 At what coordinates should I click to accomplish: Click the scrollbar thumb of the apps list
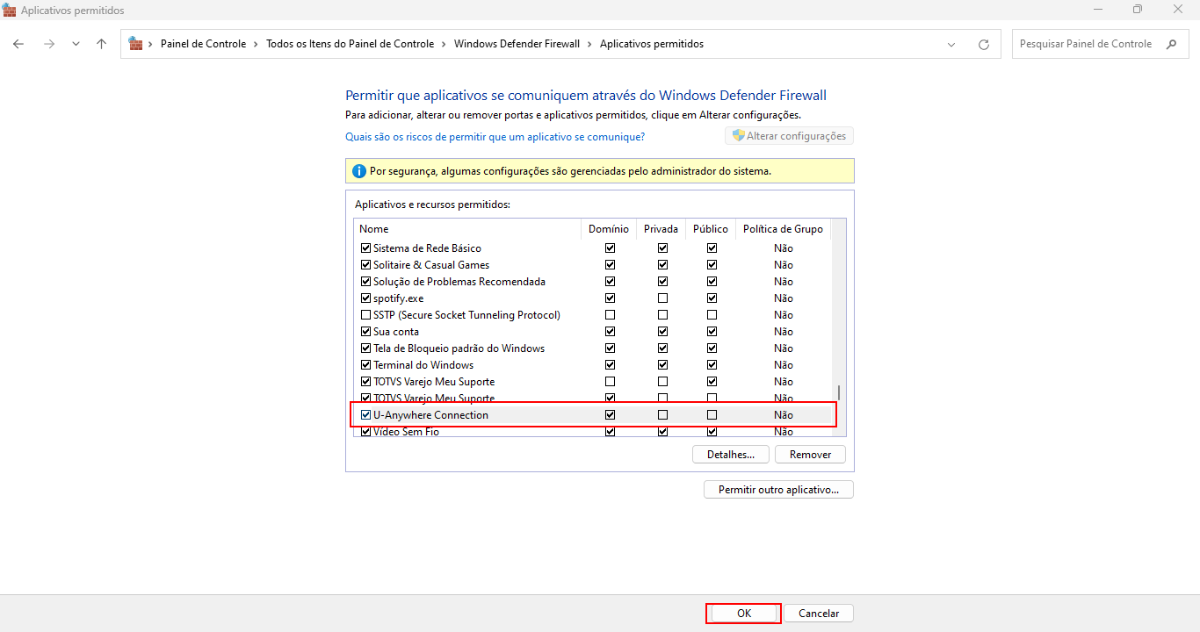839,392
